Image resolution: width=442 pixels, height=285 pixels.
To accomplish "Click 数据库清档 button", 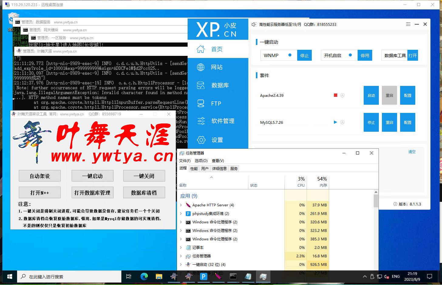I will click(144, 192).
